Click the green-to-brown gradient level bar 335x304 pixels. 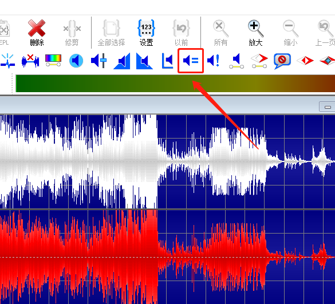[175, 84]
